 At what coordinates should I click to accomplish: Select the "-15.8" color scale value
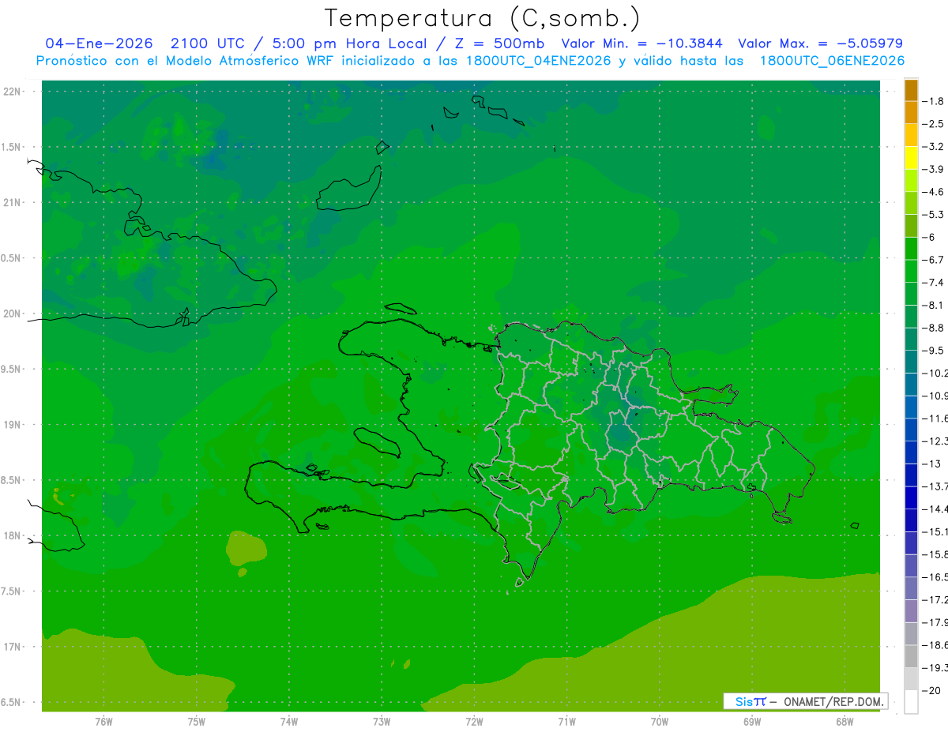point(935,554)
